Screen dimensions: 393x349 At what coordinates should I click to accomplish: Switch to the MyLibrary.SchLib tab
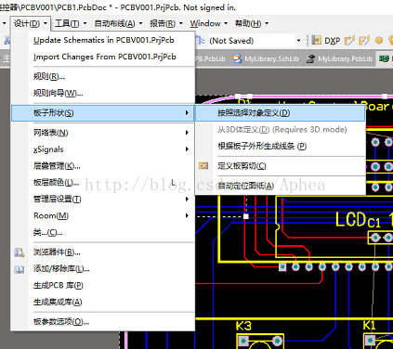coord(266,58)
